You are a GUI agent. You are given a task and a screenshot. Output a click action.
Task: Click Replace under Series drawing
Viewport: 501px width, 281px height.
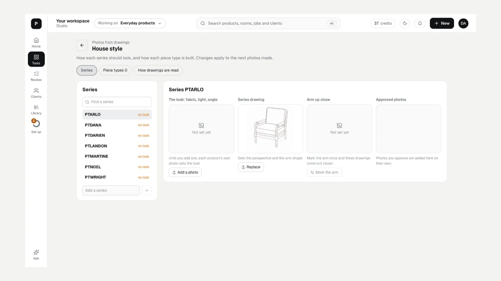pos(251,167)
